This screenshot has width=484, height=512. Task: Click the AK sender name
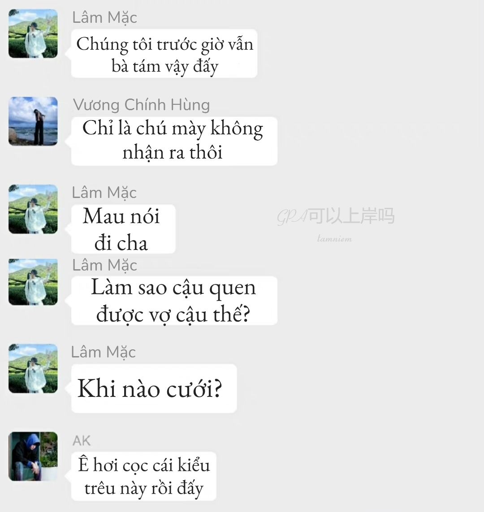click(82, 440)
